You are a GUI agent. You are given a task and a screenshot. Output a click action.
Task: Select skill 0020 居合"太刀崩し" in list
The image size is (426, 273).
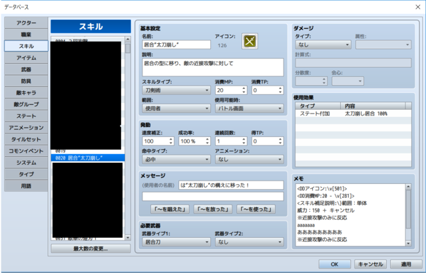click(88, 158)
